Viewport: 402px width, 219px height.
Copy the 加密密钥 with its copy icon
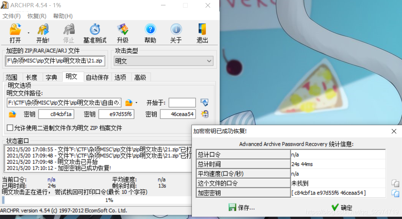395,193
